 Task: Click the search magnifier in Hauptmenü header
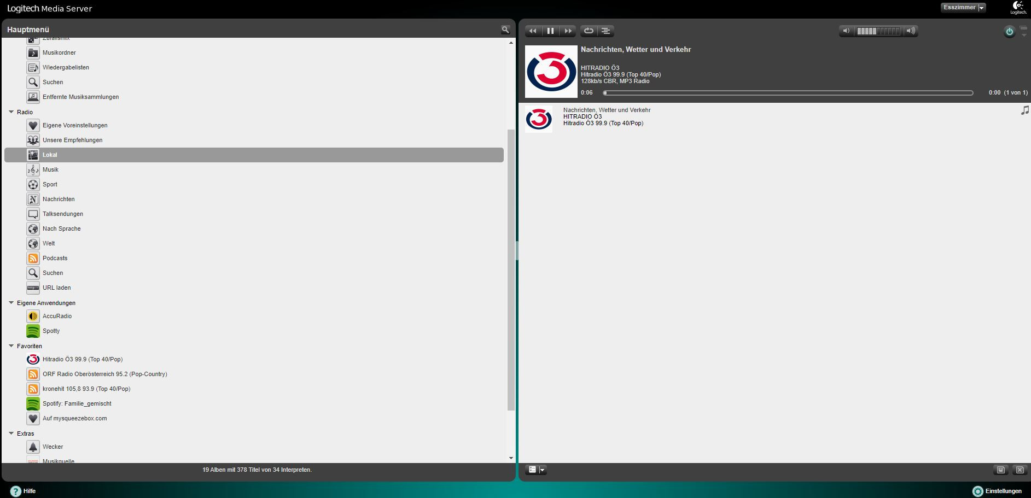pos(505,30)
